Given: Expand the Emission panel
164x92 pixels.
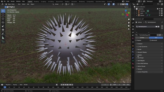Looking at the screenshot, I should [x=149, y=44].
